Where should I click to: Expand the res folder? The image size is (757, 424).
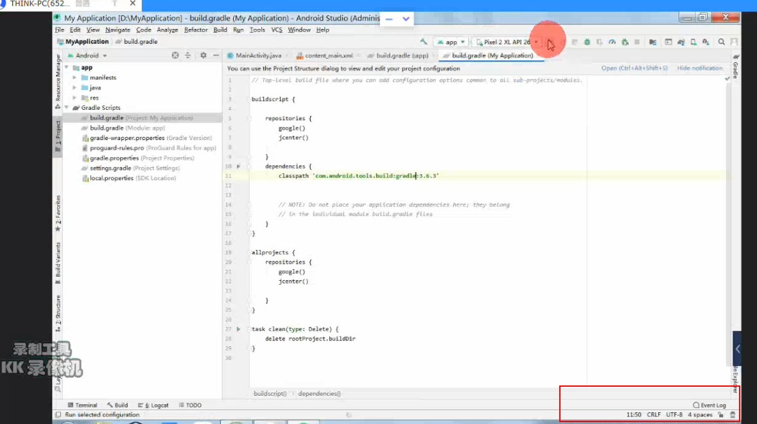pos(74,98)
